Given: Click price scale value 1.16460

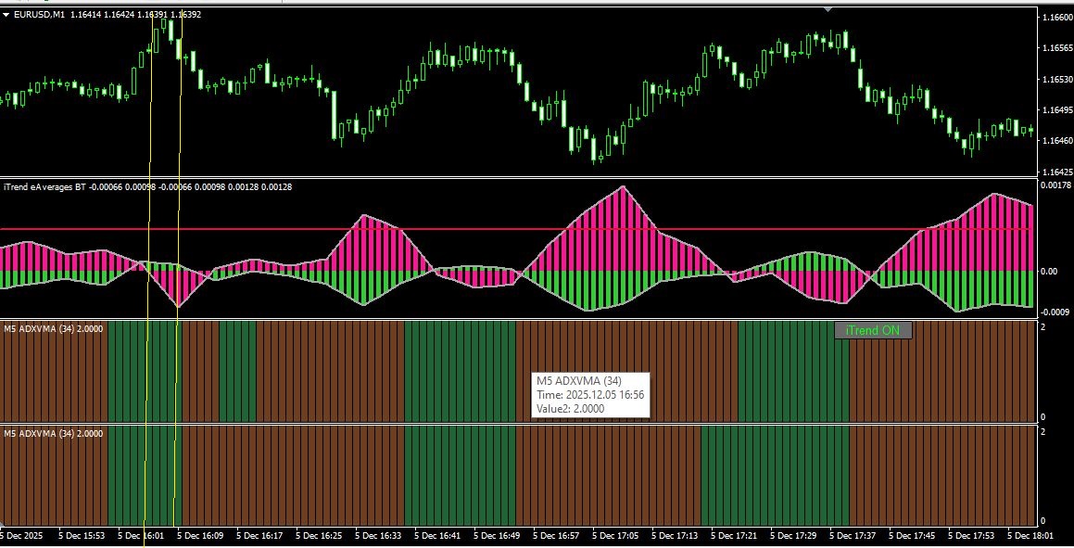Looking at the screenshot, I should coord(1056,140).
